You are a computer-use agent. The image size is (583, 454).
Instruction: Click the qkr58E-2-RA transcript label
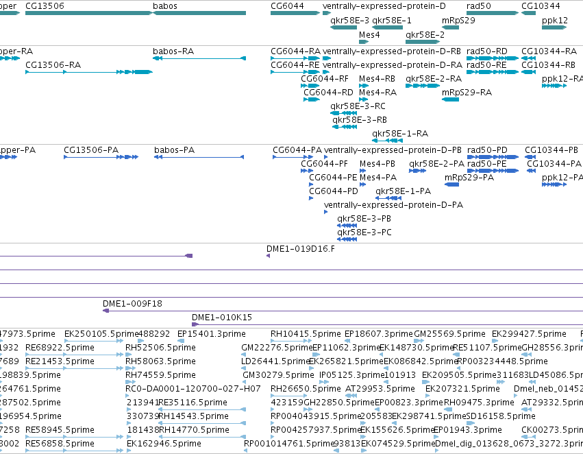[x=434, y=79]
